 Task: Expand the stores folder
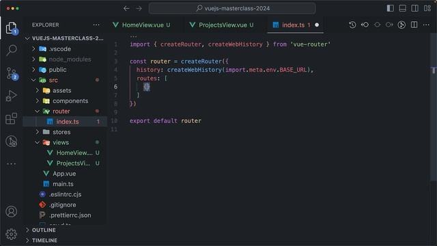[65, 132]
